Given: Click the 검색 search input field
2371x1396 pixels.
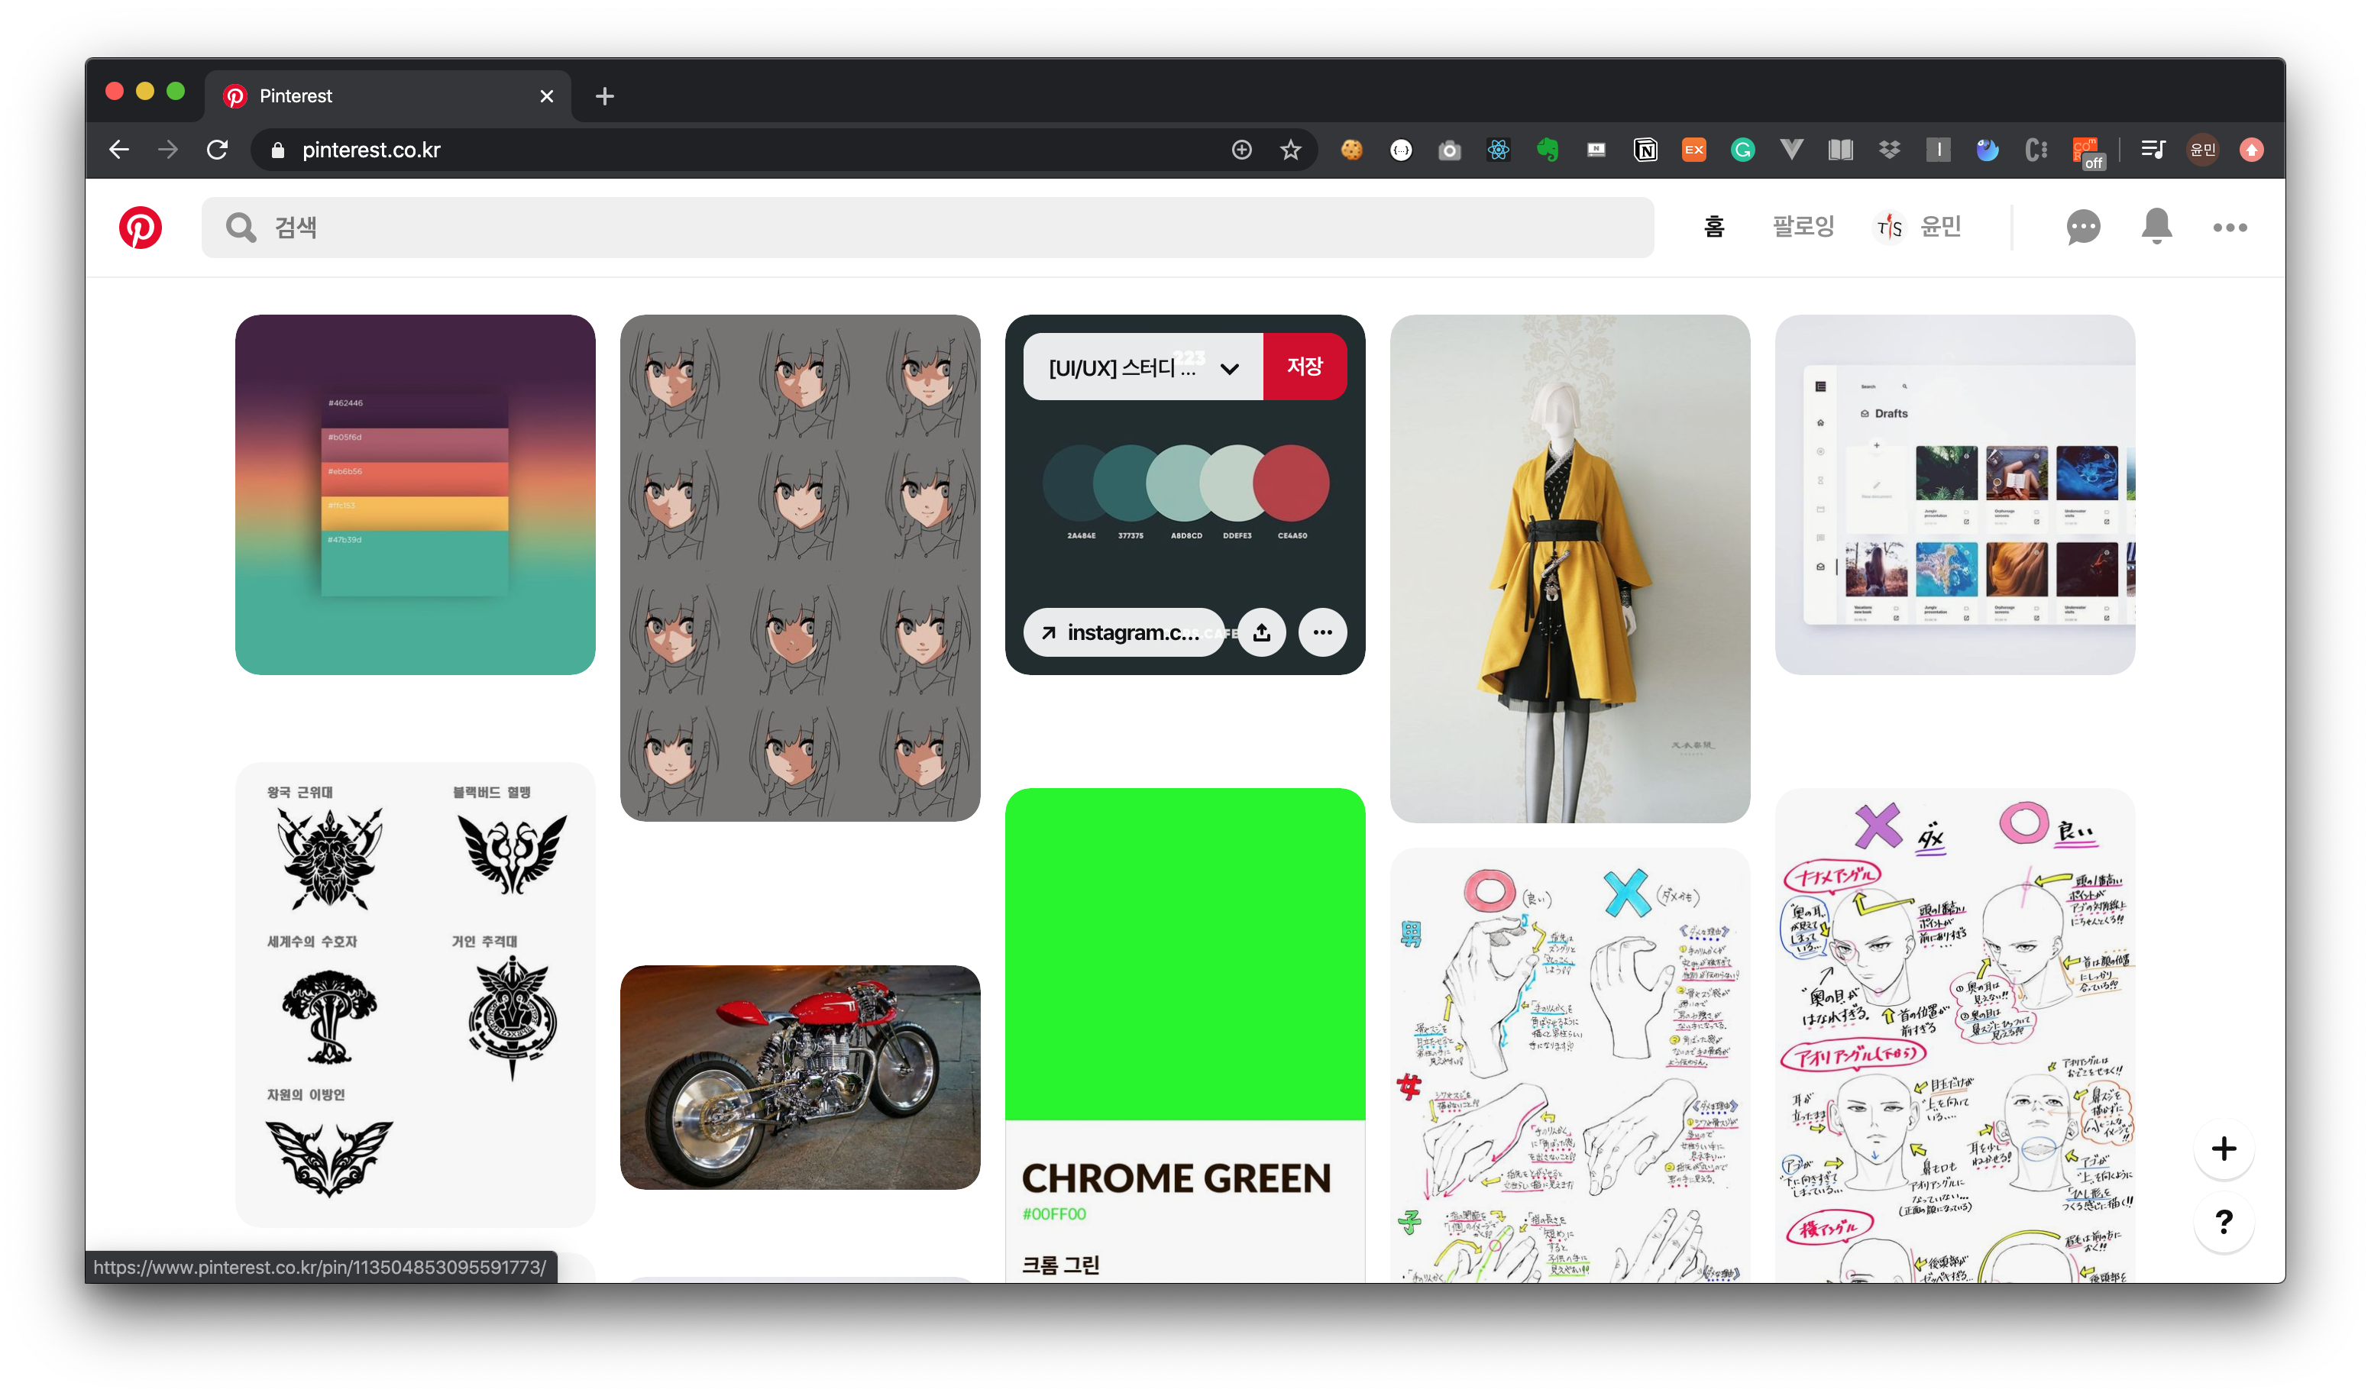Looking at the screenshot, I should [927, 228].
